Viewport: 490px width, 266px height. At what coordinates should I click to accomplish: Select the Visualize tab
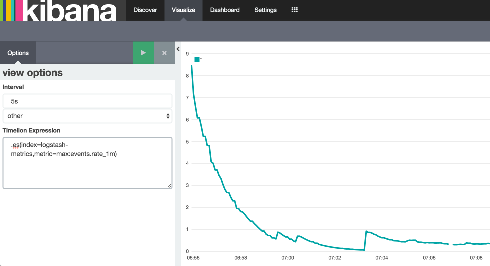(x=183, y=10)
